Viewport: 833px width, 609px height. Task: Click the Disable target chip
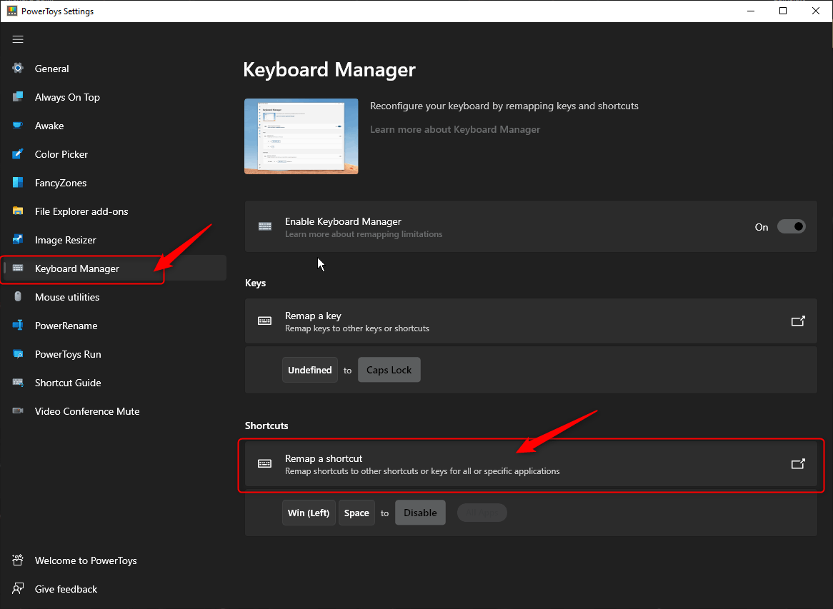(x=420, y=513)
